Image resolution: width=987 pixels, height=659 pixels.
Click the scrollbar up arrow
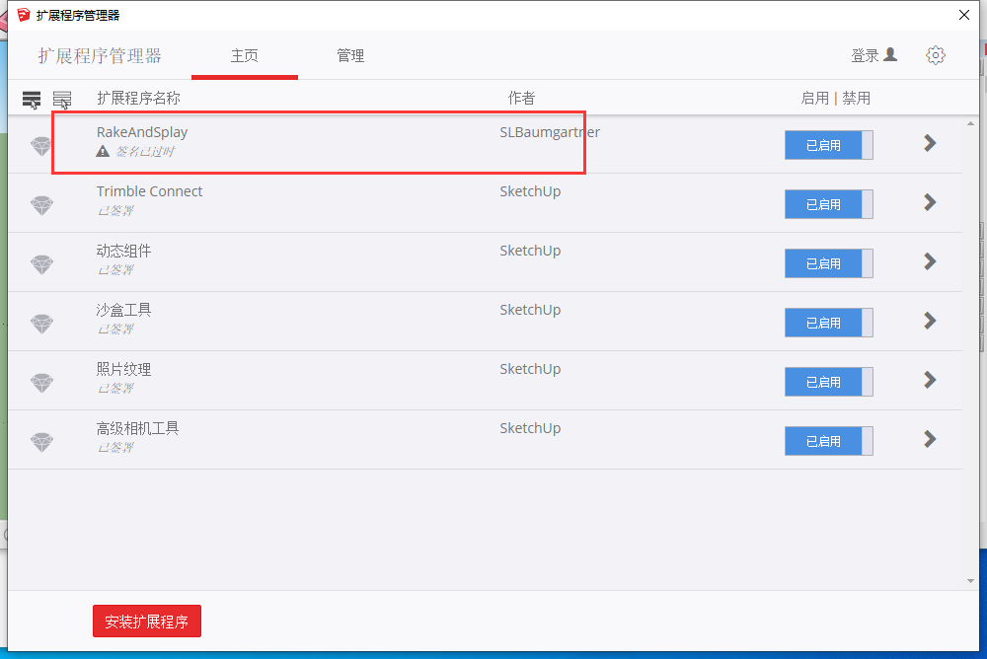(970, 124)
